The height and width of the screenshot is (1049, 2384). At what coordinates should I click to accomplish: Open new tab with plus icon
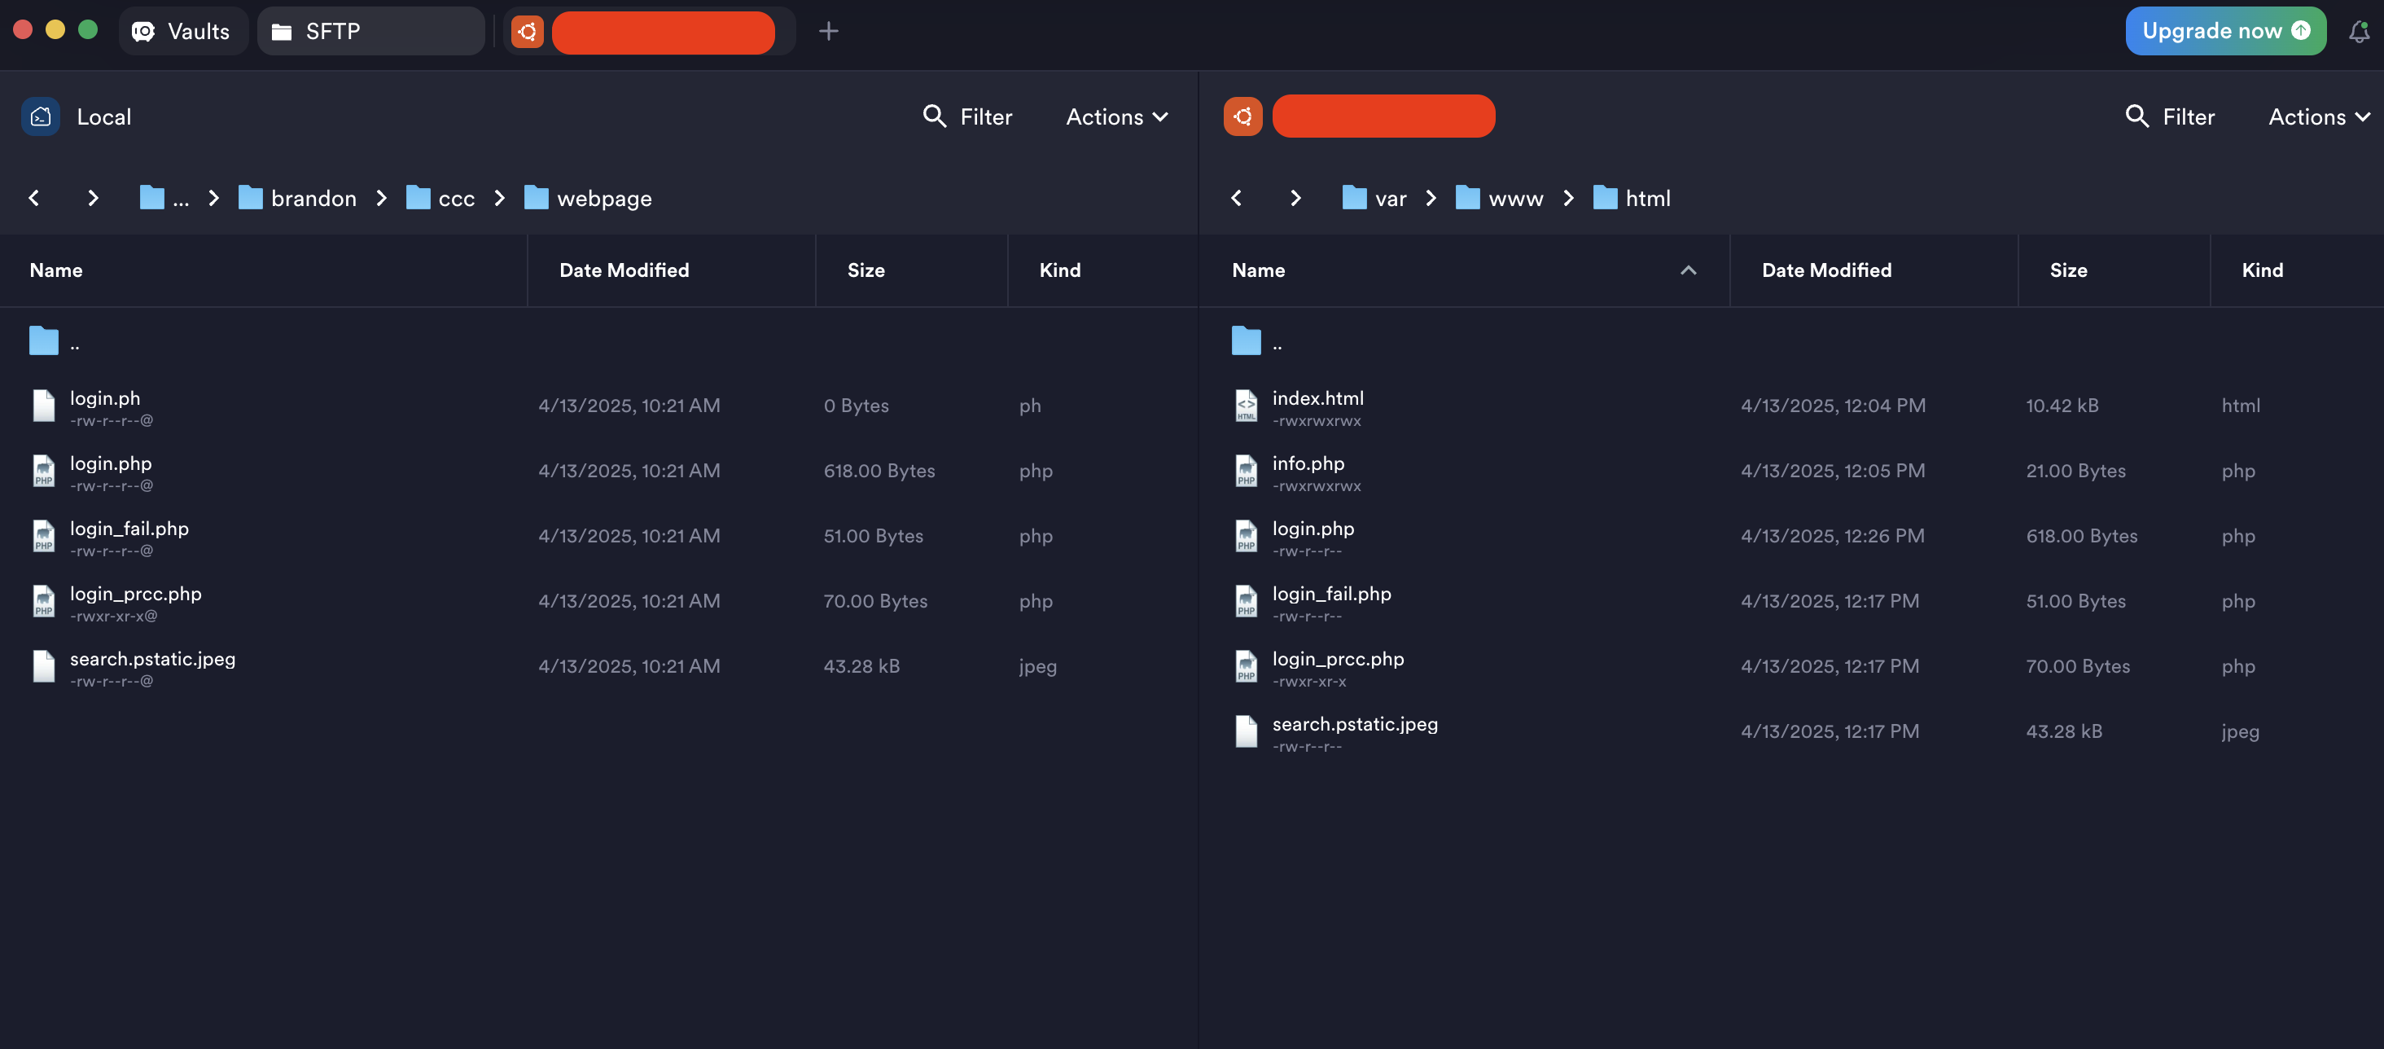point(828,32)
